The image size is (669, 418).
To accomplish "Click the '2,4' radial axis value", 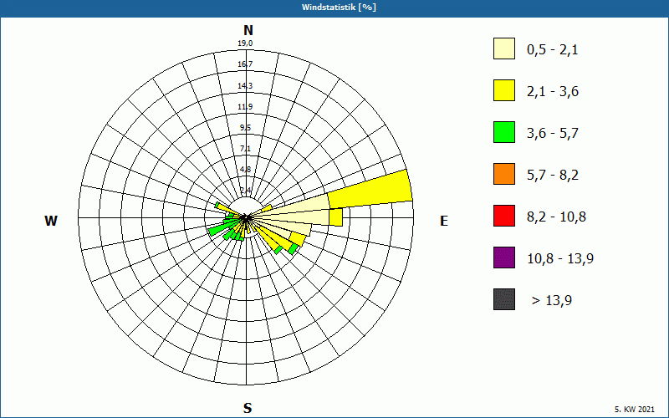I will point(245,191).
